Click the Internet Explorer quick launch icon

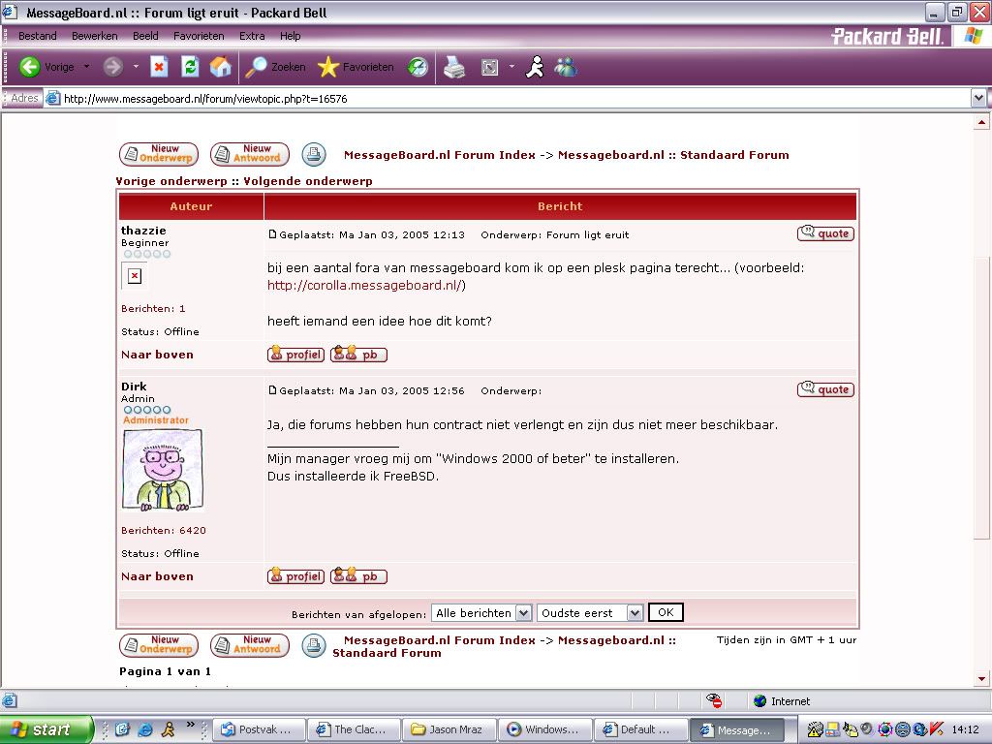[x=145, y=729]
